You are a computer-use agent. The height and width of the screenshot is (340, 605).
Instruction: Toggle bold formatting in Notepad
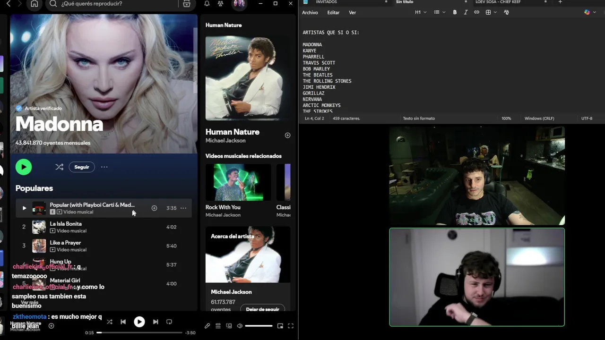pyautogui.click(x=455, y=12)
